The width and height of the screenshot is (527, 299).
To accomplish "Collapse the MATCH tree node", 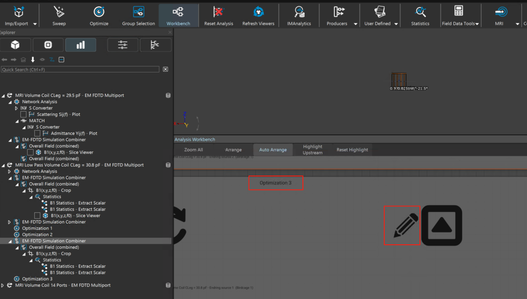I will [17, 121].
